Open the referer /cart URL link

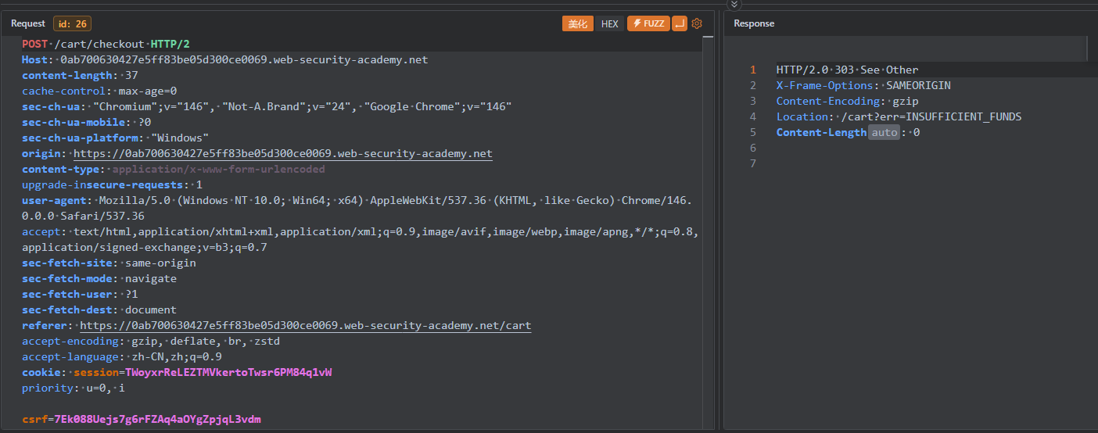tap(305, 326)
